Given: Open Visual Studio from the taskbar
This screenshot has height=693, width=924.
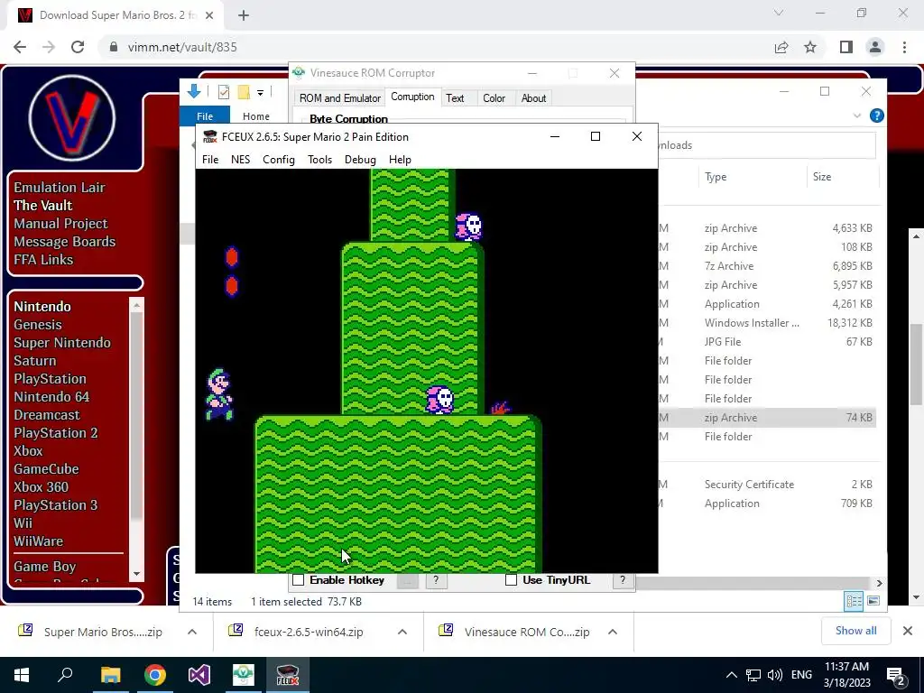Looking at the screenshot, I should (199, 675).
